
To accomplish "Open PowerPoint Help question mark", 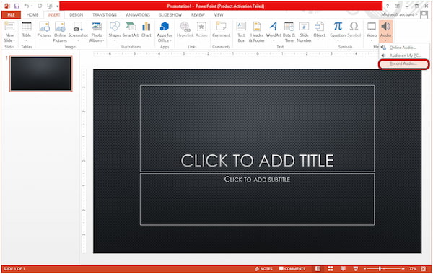I will tap(388, 6).
